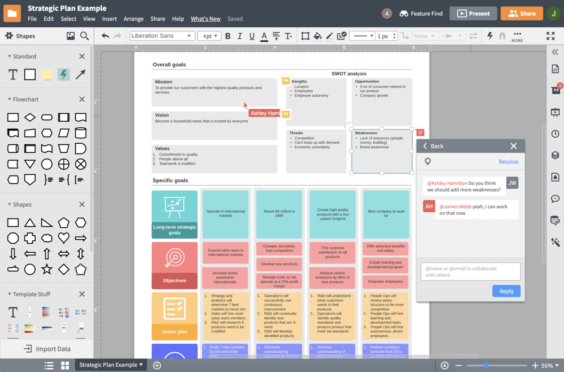
Task: Click the zoom slider handle
Action: pyautogui.click(x=486, y=365)
